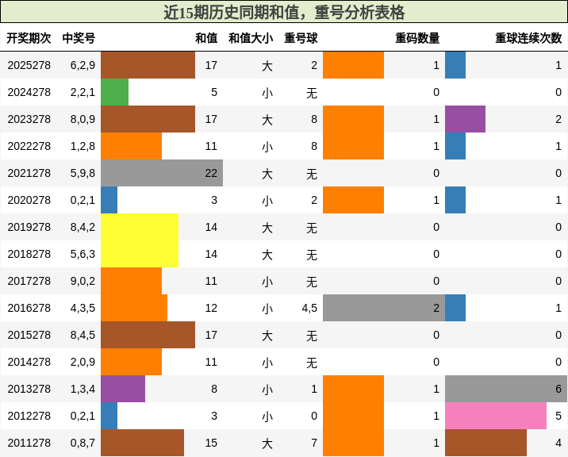Click the repeat ball value 4,5

coord(309,308)
